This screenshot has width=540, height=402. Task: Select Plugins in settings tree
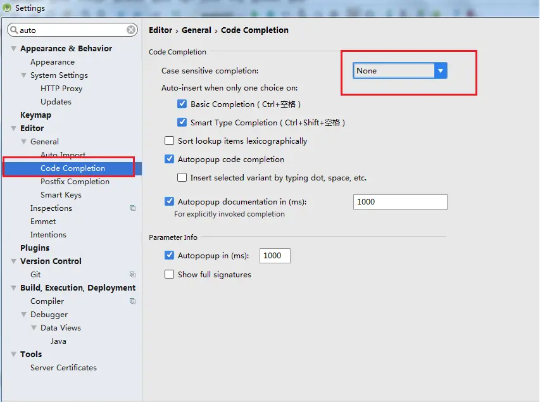click(35, 248)
